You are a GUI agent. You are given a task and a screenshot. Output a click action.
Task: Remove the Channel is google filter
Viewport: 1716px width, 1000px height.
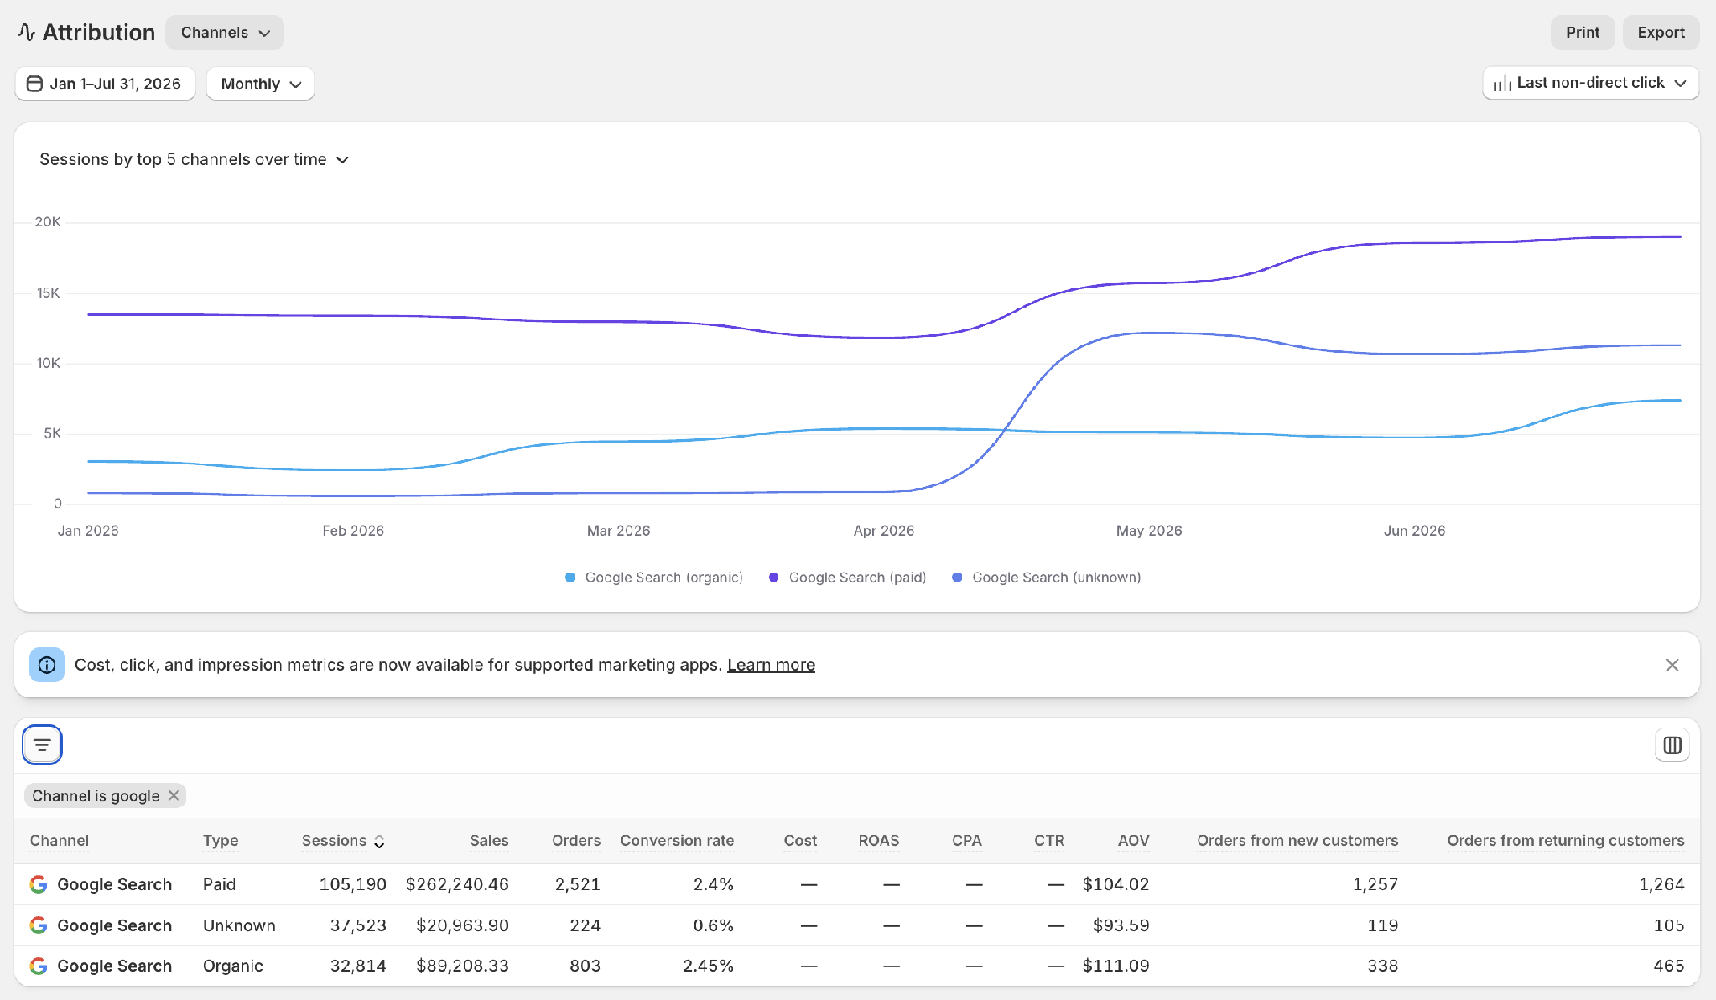pyautogui.click(x=174, y=795)
